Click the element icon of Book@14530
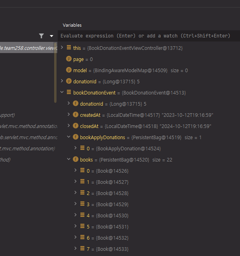 (82, 215)
